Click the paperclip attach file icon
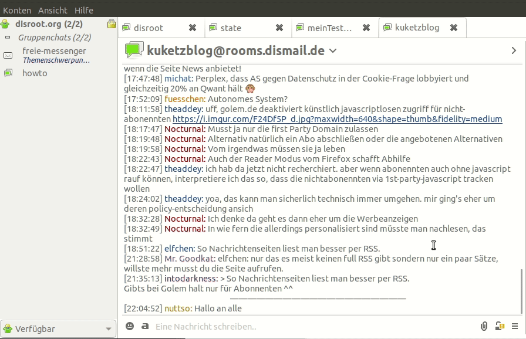 point(484,326)
